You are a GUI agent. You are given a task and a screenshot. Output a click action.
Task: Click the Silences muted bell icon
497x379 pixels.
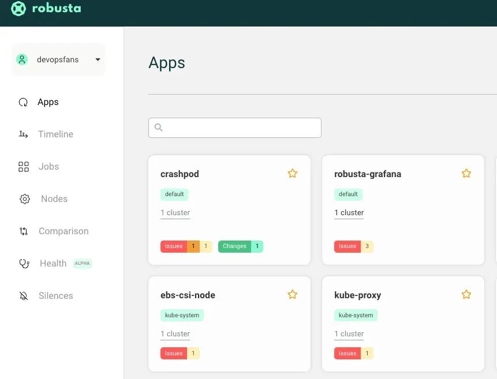(x=24, y=296)
